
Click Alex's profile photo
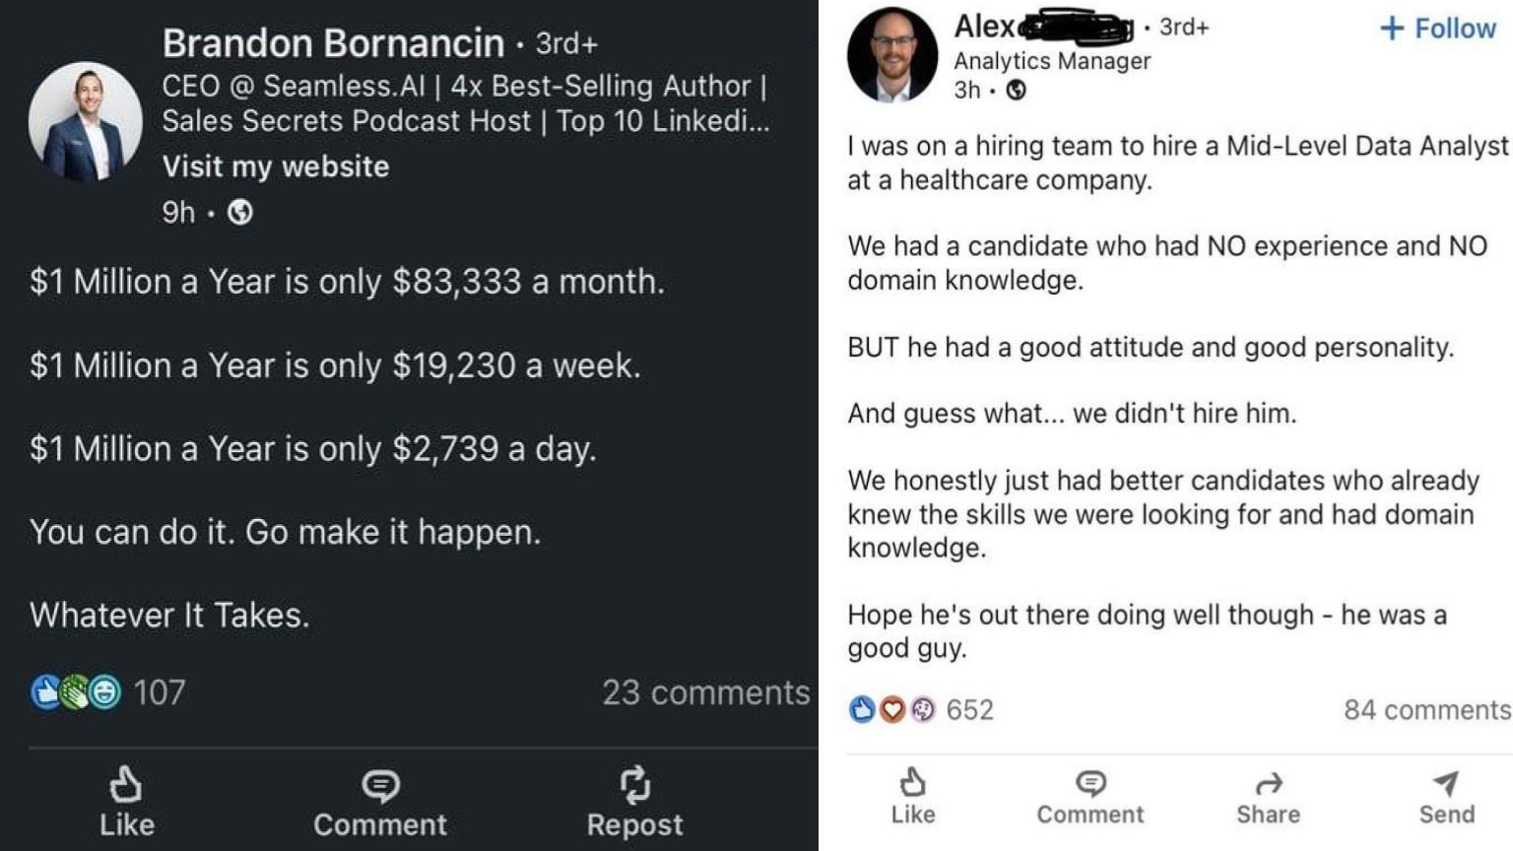893,54
